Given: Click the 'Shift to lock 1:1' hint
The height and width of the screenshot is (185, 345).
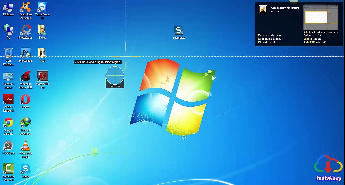Looking at the screenshot, I should pos(312,39).
